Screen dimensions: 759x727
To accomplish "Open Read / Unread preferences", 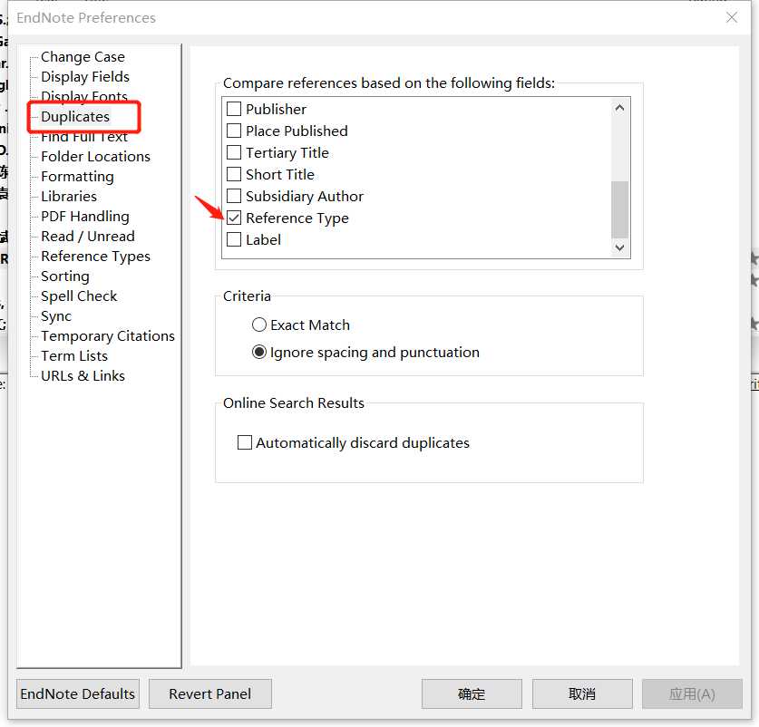I will 88,237.
